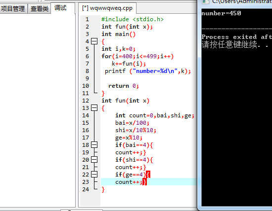Click the int count=0,bai,shi,ge; line
272x211 pixels.
155,115
